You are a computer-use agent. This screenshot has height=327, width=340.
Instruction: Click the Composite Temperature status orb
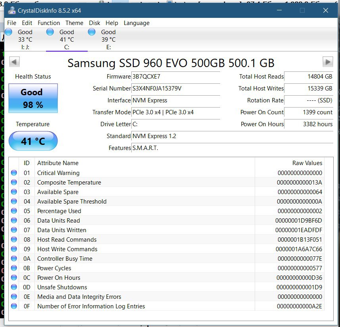14,182
